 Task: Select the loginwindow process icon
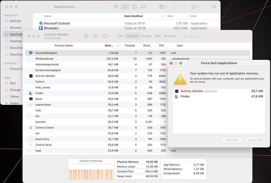pos(31,105)
